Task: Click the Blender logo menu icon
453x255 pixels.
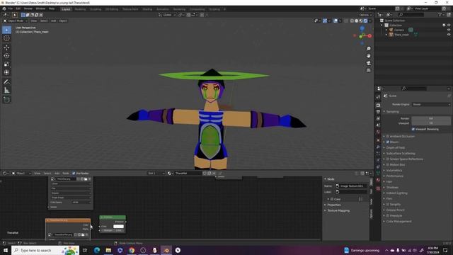Action: (x=4, y=8)
